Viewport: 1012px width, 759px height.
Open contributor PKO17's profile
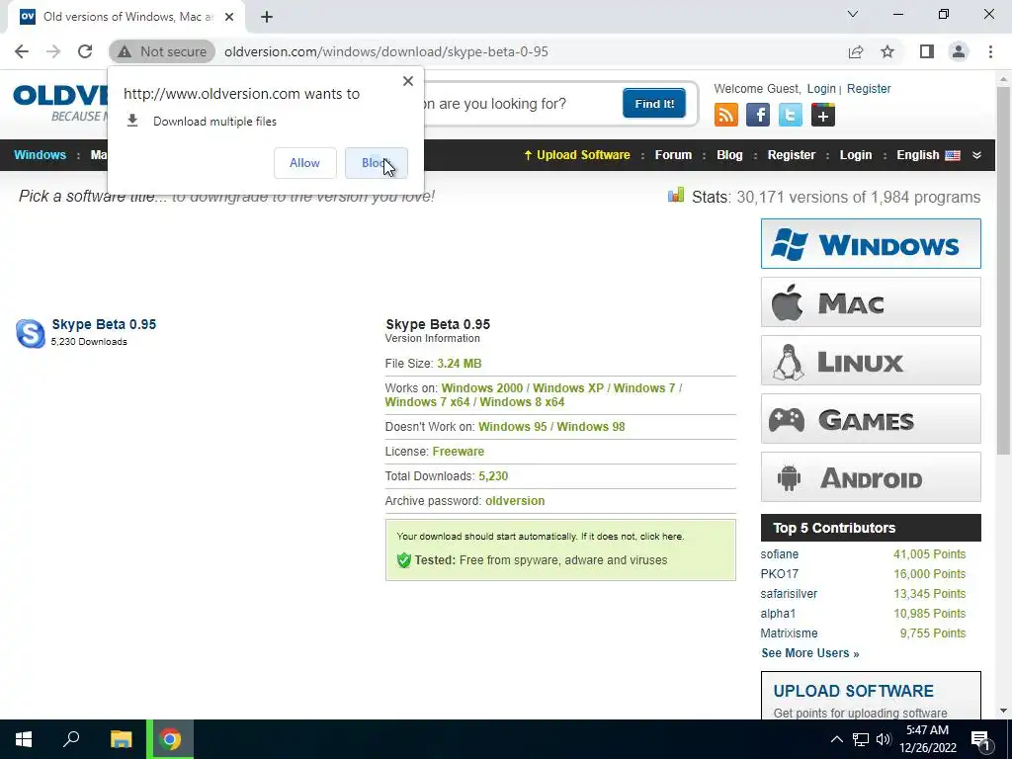click(x=779, y=574)
